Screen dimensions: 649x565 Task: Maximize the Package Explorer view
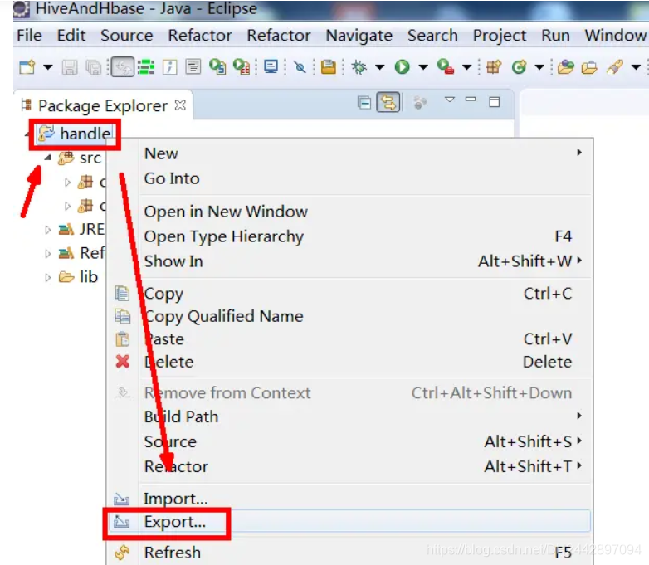tap(494, 102)
